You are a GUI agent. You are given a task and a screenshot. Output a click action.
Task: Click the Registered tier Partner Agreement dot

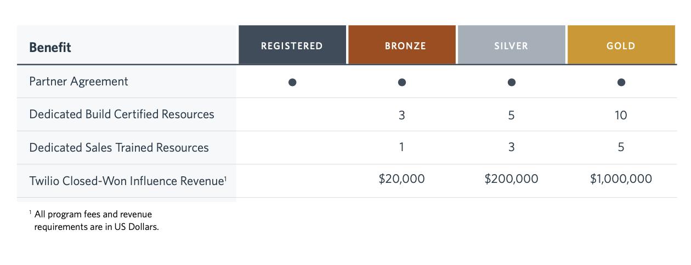click(x=292, y=82)
